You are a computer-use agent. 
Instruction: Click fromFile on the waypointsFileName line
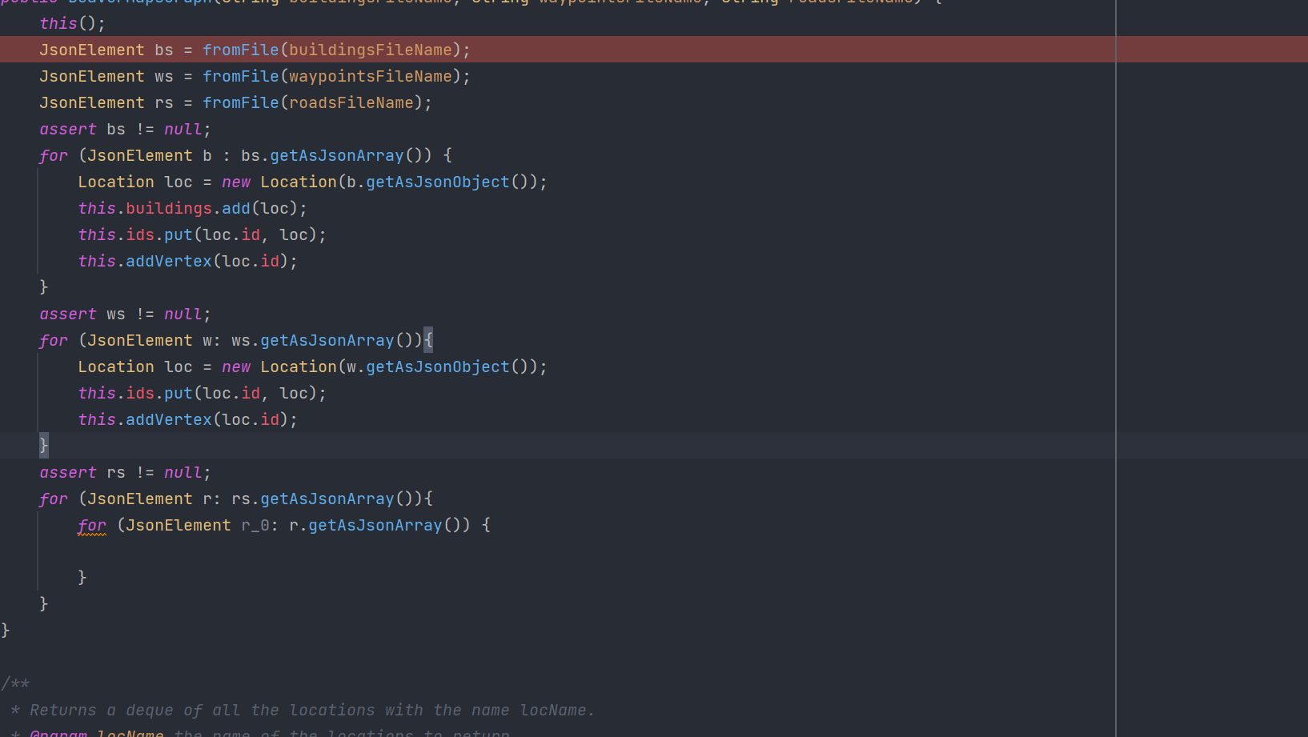coord(240,76)
